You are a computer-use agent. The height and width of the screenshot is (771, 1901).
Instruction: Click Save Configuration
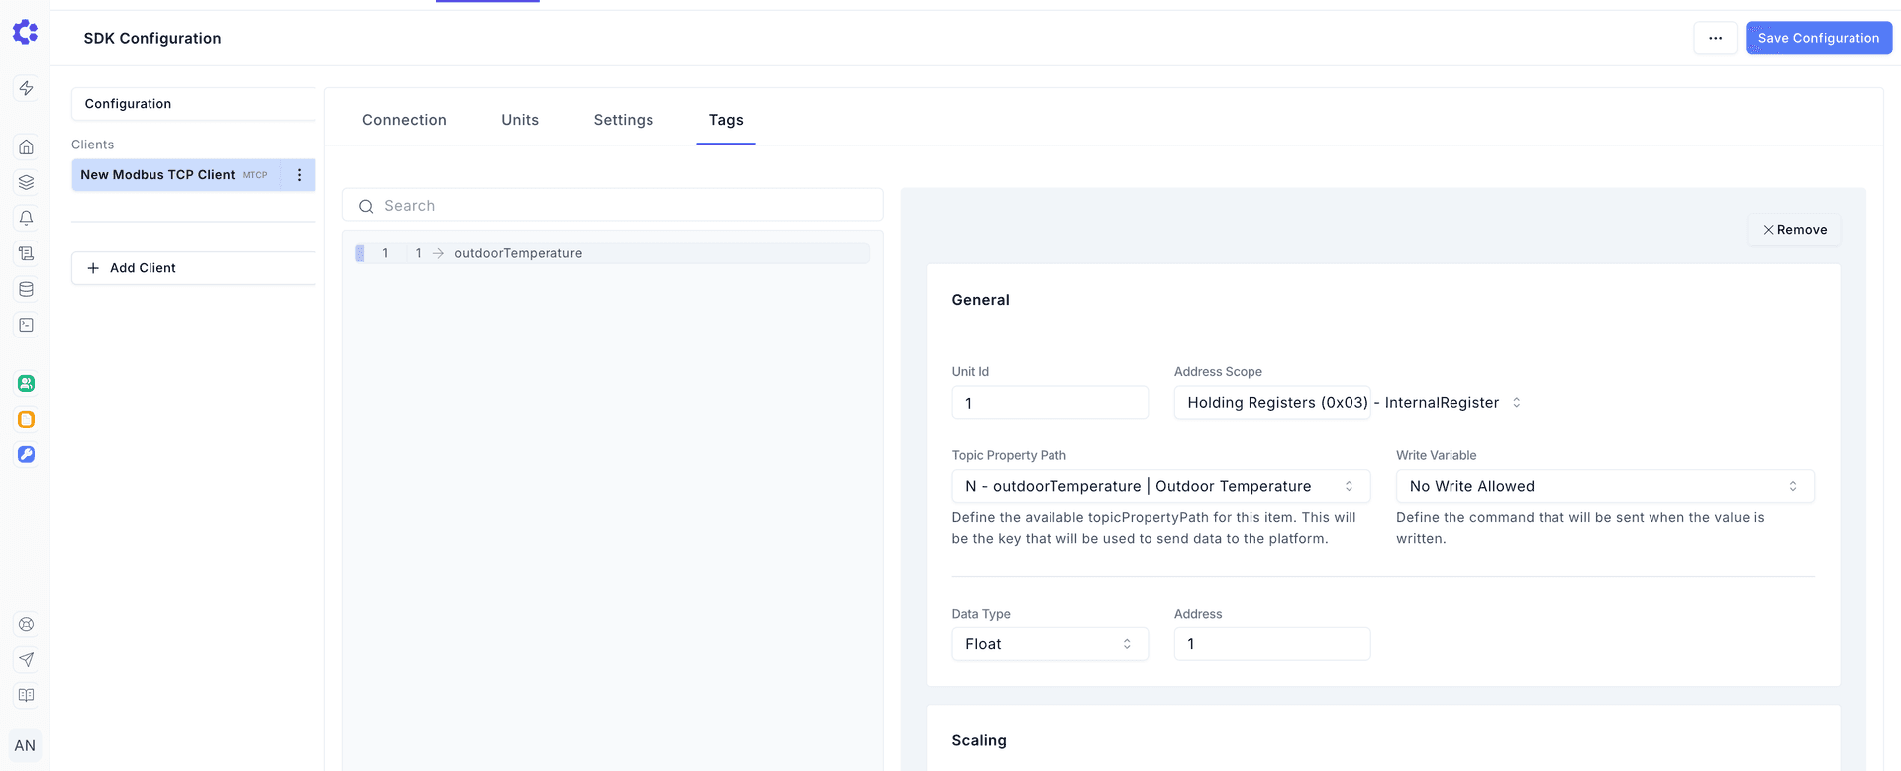point(1819,38)
